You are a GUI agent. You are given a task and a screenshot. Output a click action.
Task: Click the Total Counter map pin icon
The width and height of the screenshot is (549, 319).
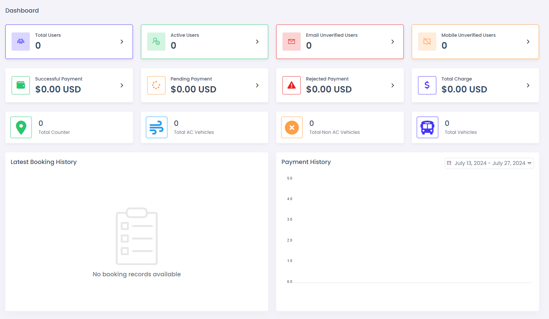point(21,127)
